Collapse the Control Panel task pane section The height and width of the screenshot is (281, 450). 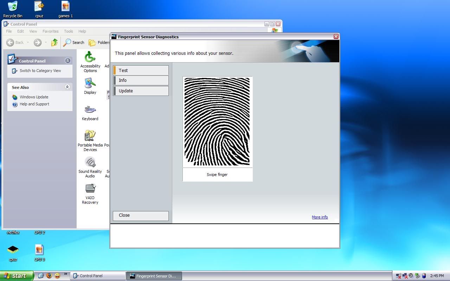[67, 61]
